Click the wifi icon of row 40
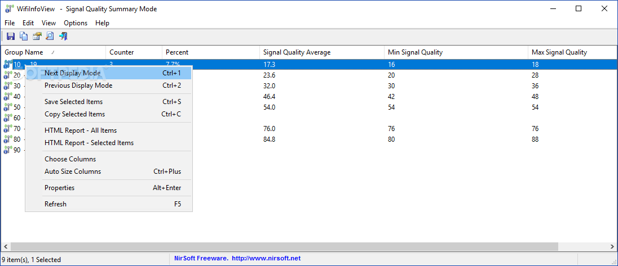Image resolution: width=618 pixels, height=266 pixels. (7, 96)
